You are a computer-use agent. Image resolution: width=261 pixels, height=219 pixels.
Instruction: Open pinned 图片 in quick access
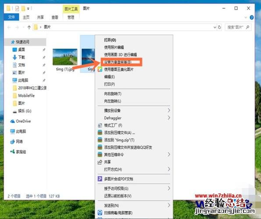pyautogui.click(x=21, y=72)
